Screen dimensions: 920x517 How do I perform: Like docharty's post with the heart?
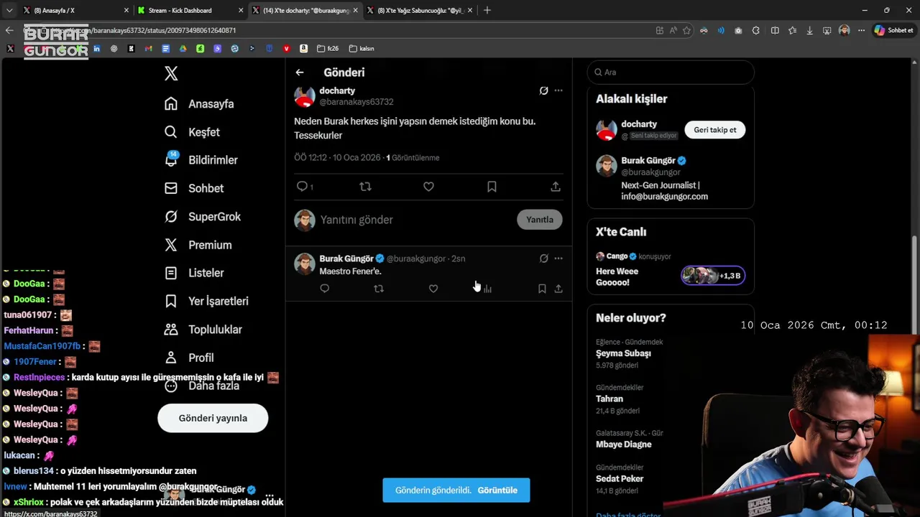[428, 186]
